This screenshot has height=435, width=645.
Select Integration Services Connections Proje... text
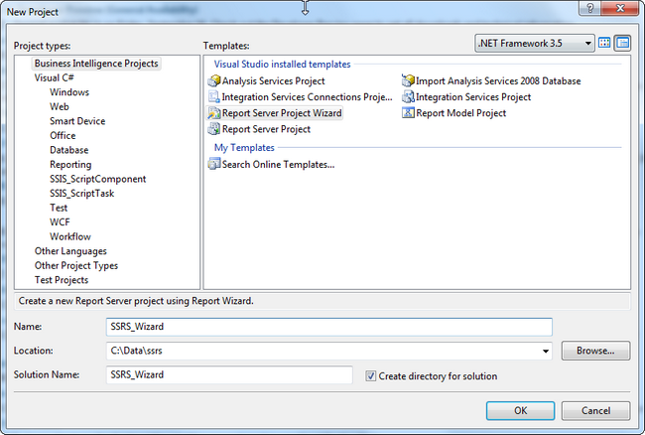pos(307,97)
